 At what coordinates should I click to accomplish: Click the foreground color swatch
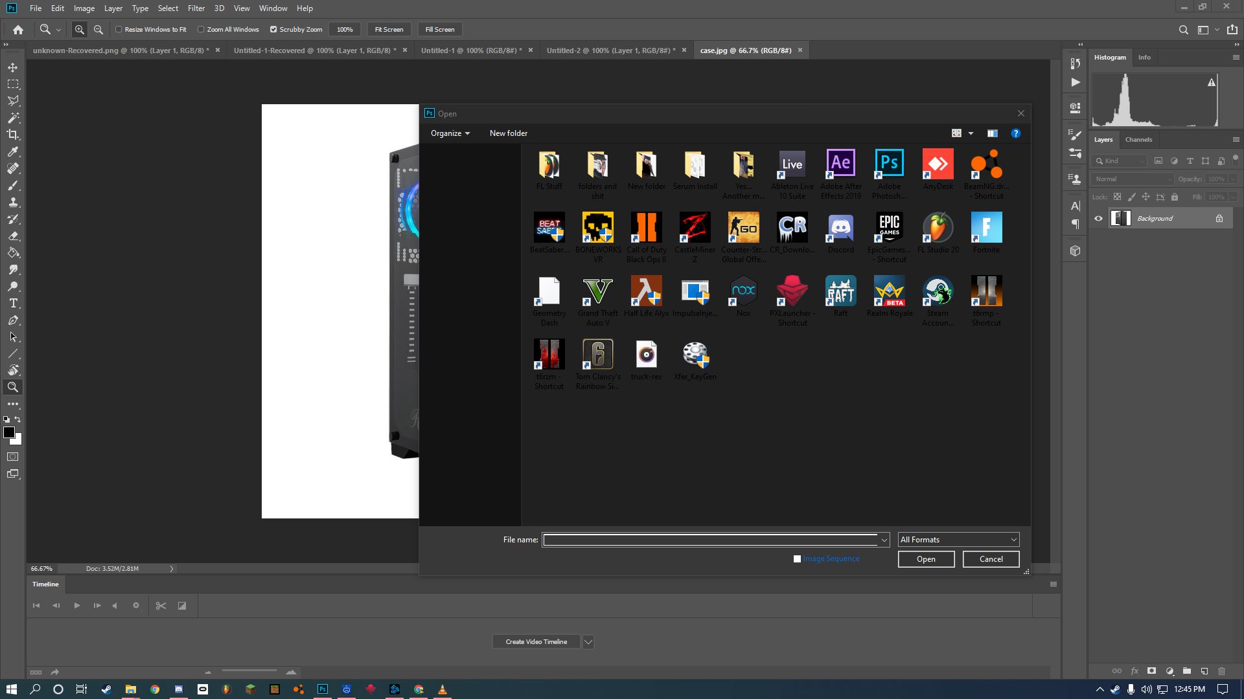8,432
